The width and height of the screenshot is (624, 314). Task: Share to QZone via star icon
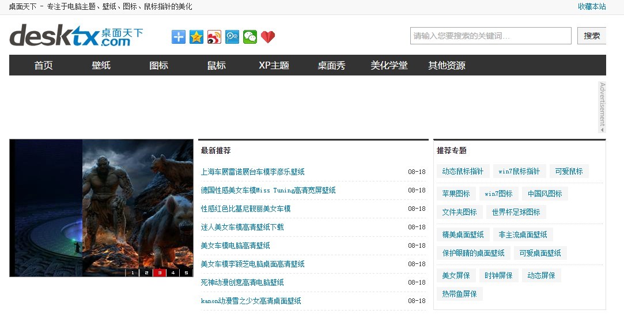[196, 37]
